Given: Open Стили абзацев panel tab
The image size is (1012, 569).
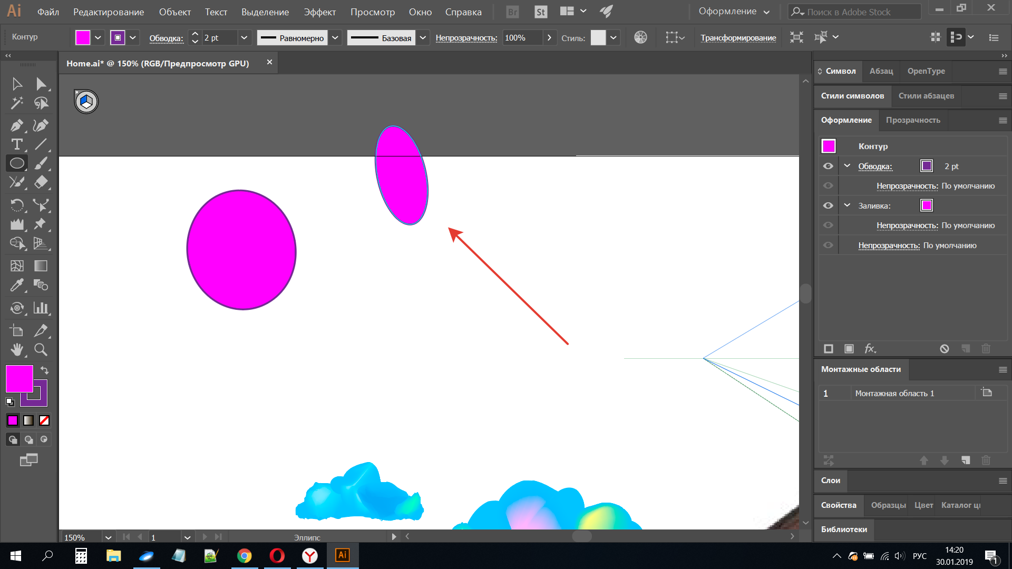Looking at the screenshot, I should 926,96.
